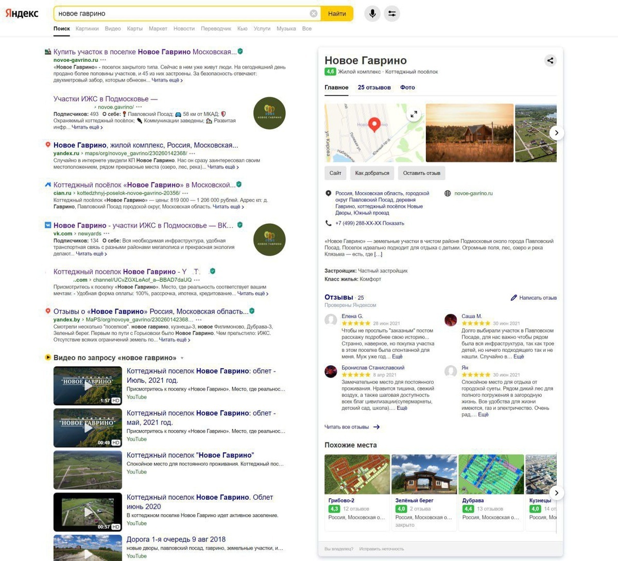Open the three-dots menu for novoe-gavrino.ru result

click(104, 60)
